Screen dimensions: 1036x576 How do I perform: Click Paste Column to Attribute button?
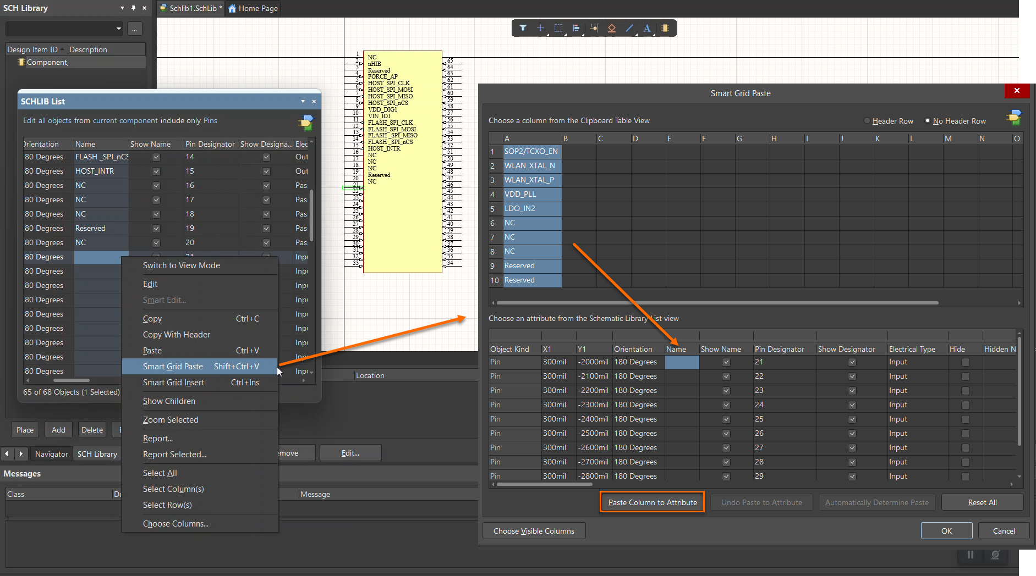pyautogui.click(x=652, y=502)
